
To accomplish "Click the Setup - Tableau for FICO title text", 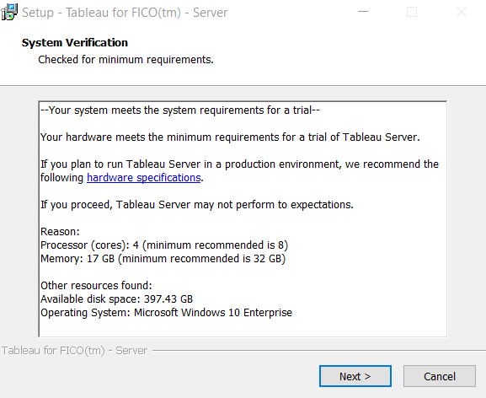I will pyautogui.click(x=125, y=13).
